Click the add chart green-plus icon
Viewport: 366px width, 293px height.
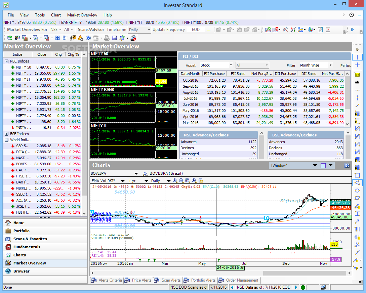pyautogui.click(x=268, y=30)
